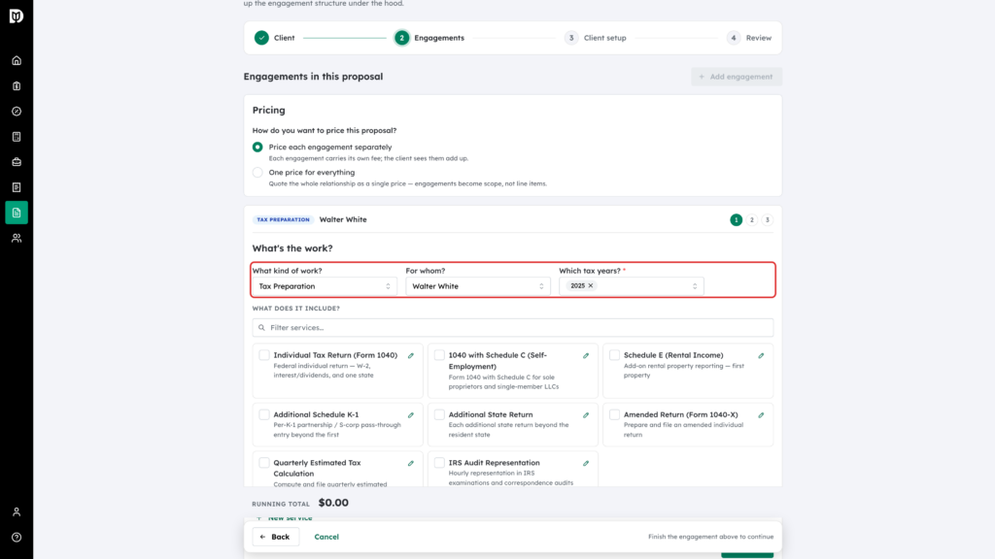
Task: Open the For whom dropdown
Action: (478, 286)
